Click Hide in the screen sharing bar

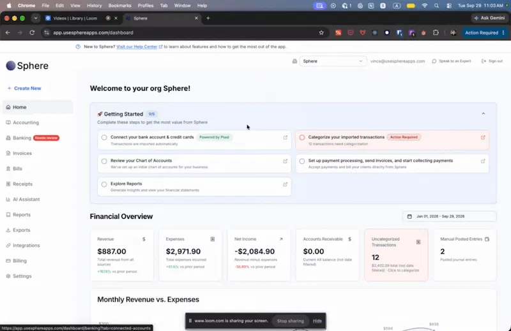[x=317, y=321]
